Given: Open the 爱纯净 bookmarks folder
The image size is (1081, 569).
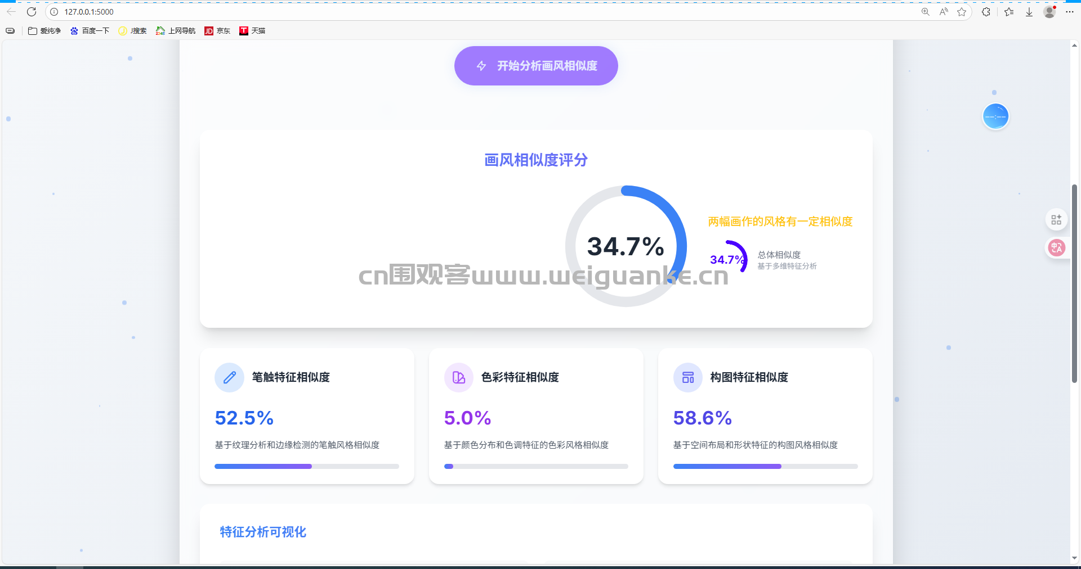Looking at the screenshot, I should point(44,31).
